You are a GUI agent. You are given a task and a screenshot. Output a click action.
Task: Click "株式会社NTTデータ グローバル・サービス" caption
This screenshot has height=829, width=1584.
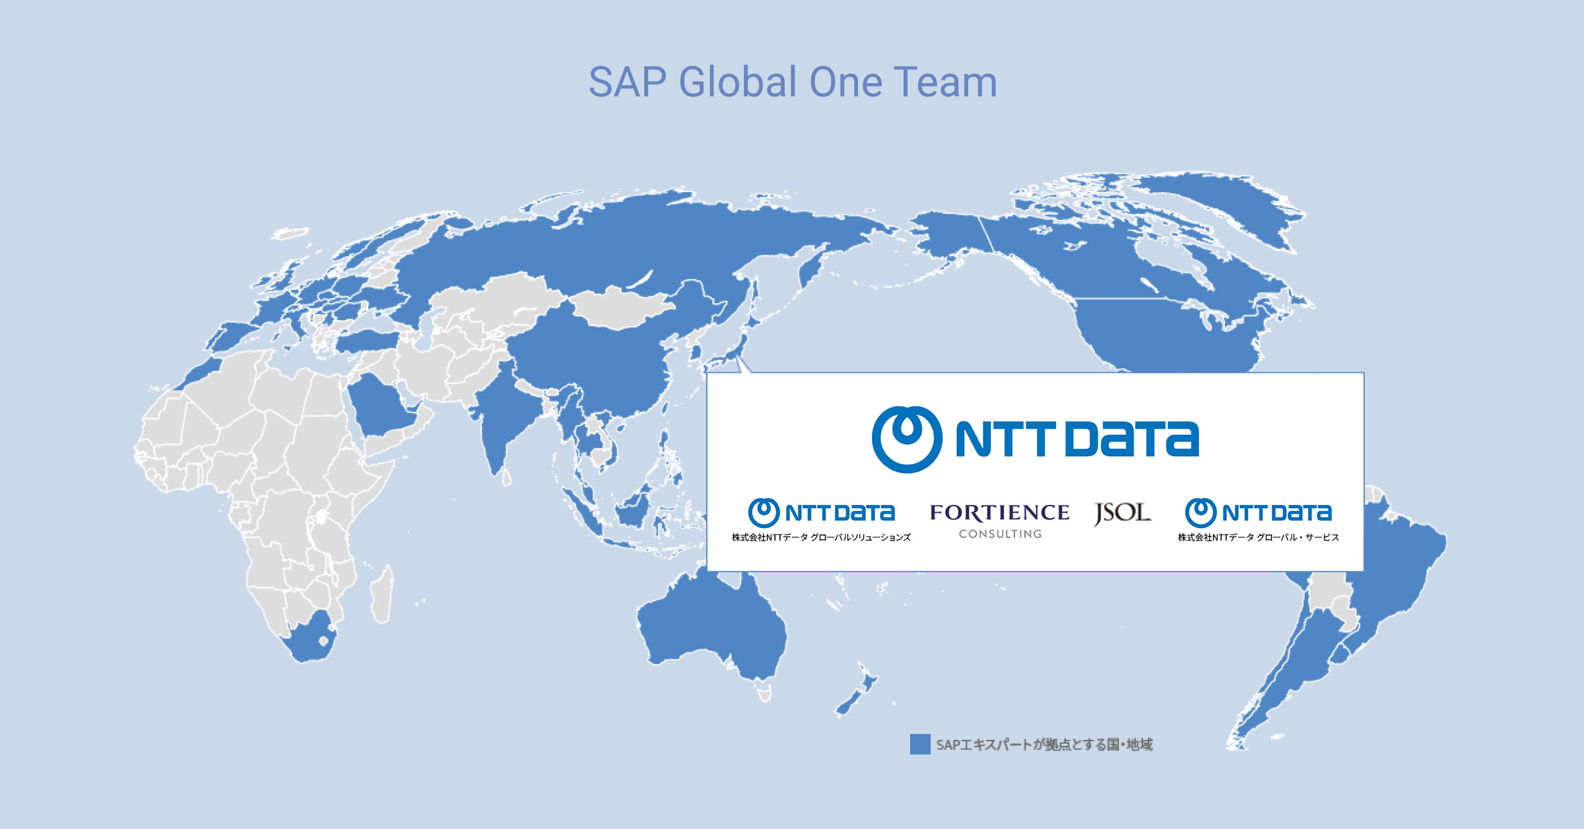pos(1258,537)
